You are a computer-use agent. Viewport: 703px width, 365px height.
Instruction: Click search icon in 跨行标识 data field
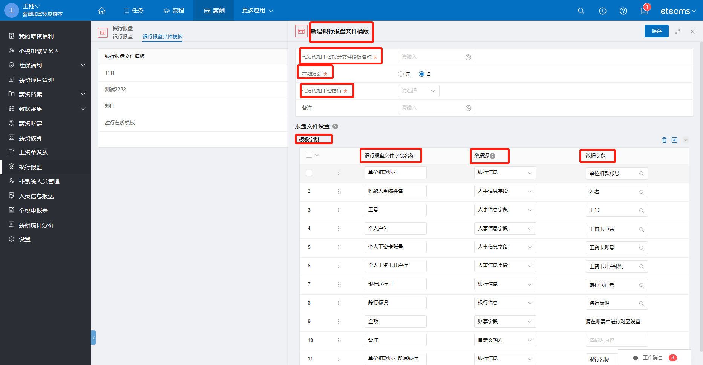point(642,304)
